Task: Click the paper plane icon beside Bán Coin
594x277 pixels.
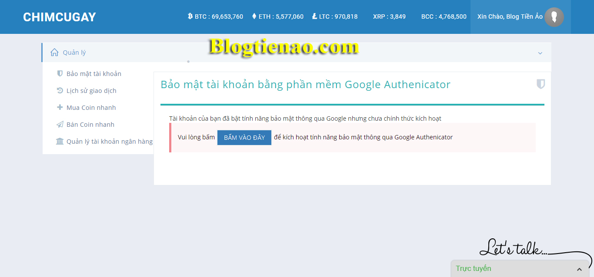Action: pos(60,125)
